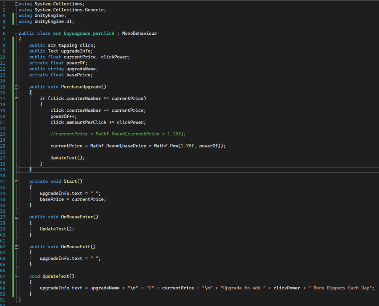Fold the PurchaseUpgrade method
Viewport: 379px width, 306px height.
coord(17,87)
